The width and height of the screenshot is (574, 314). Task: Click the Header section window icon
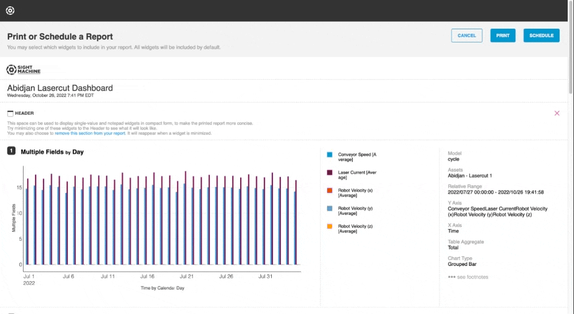click(x=10, y=114)
